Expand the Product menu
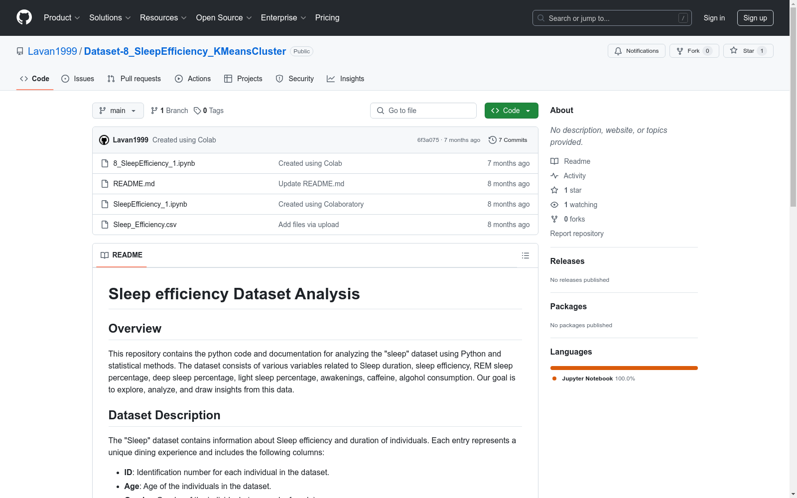The image size is (797, 498). pos(62,17)
